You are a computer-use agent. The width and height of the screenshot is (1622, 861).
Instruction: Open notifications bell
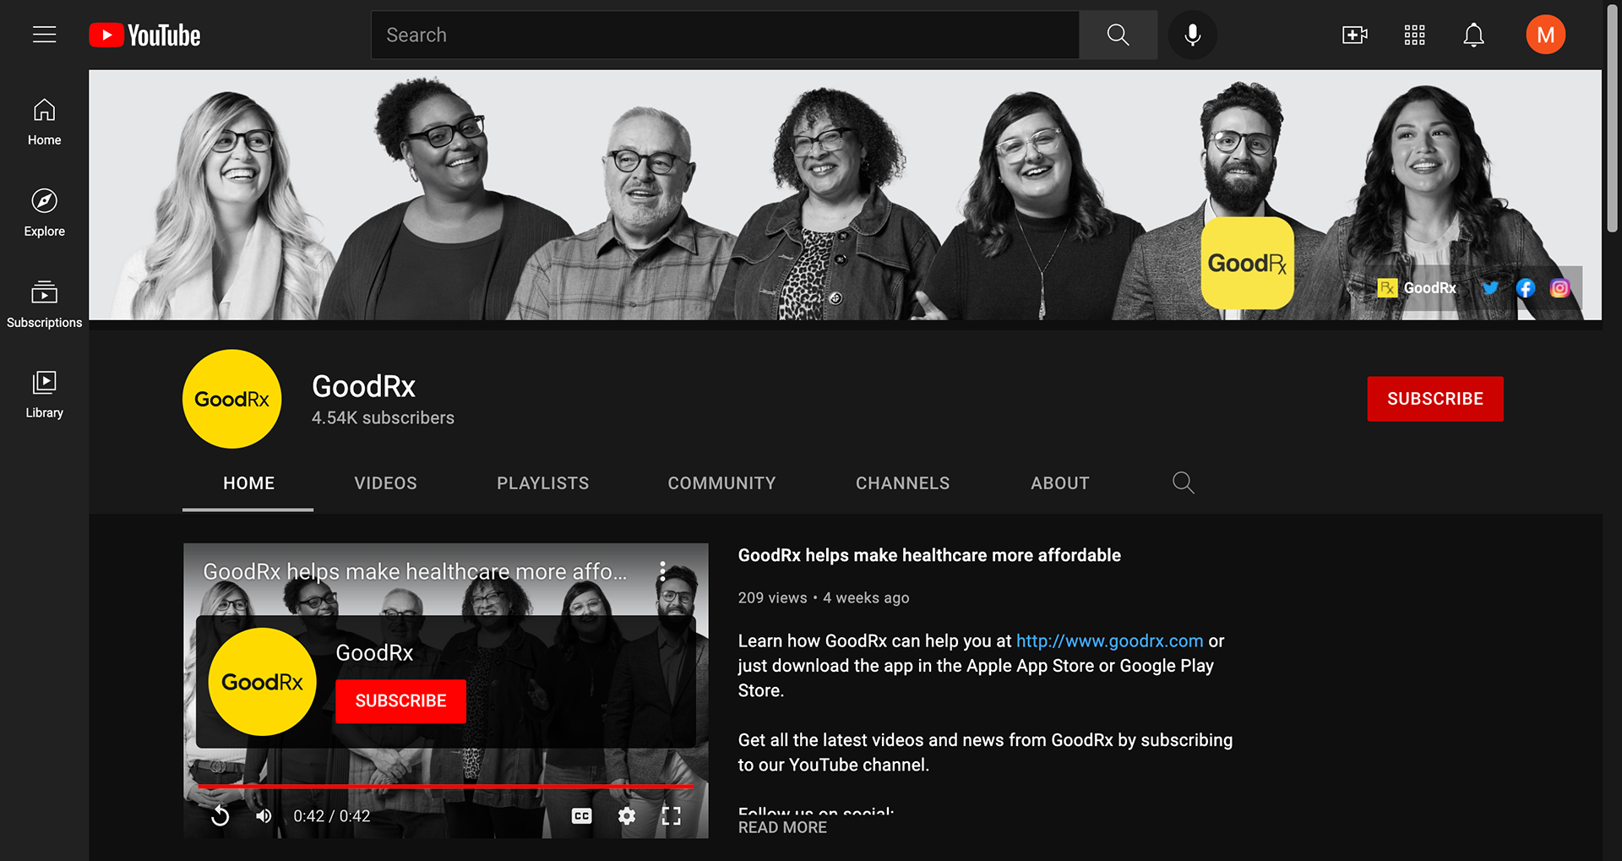1473,35
